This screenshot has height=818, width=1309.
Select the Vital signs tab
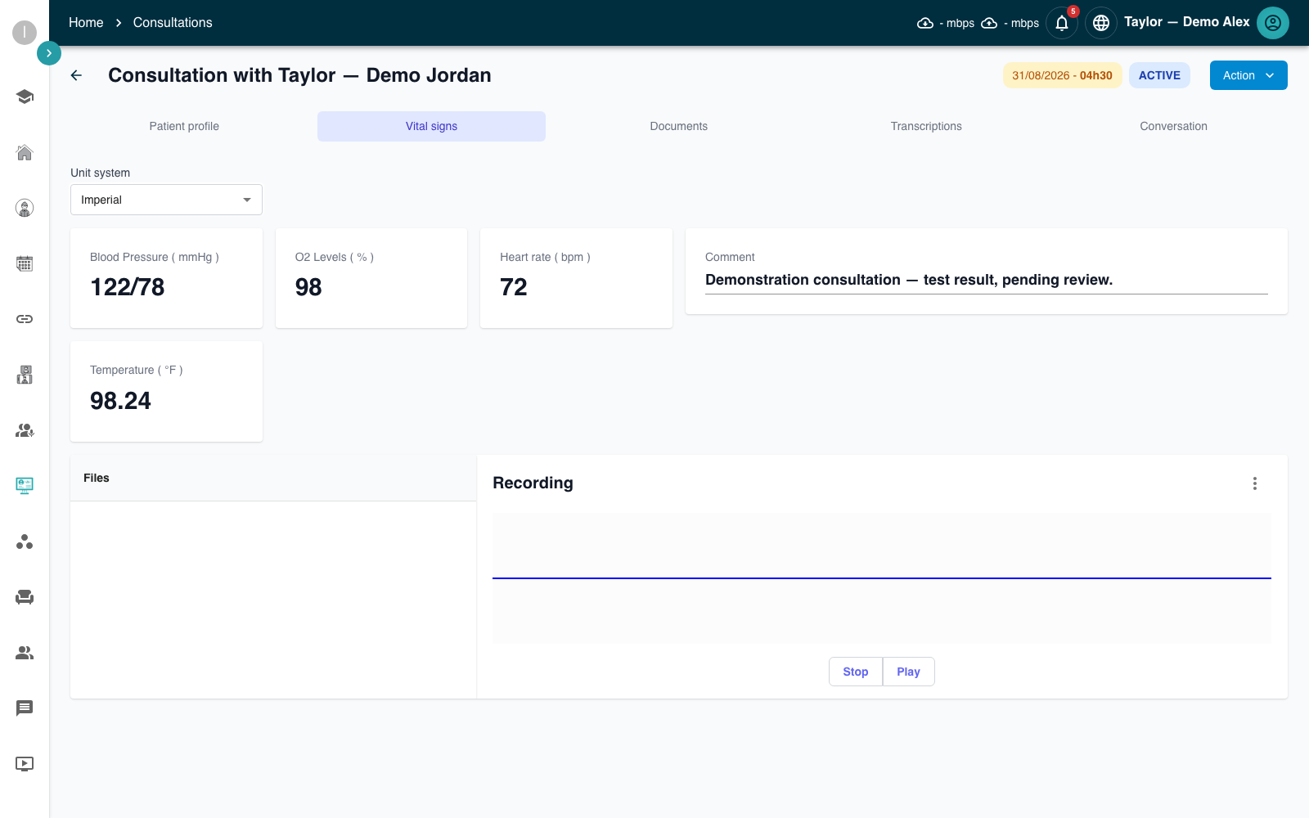pos(431,126)
